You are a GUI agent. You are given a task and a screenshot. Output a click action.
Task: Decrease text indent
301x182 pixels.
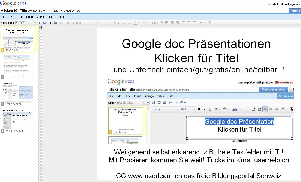tap(172, 23)
